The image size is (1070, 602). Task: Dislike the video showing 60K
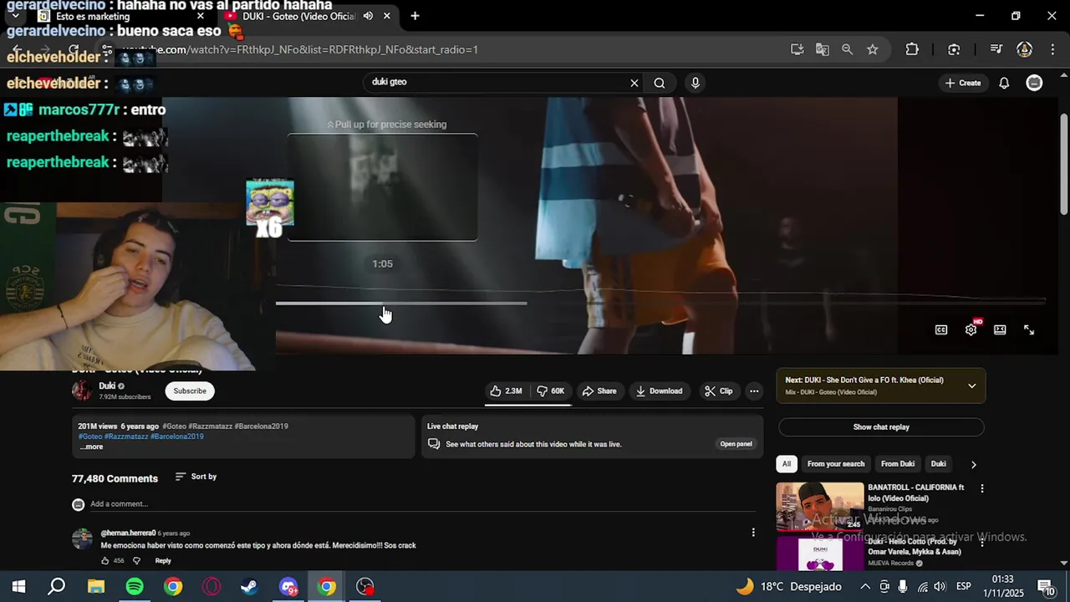(x=551, y=391)
